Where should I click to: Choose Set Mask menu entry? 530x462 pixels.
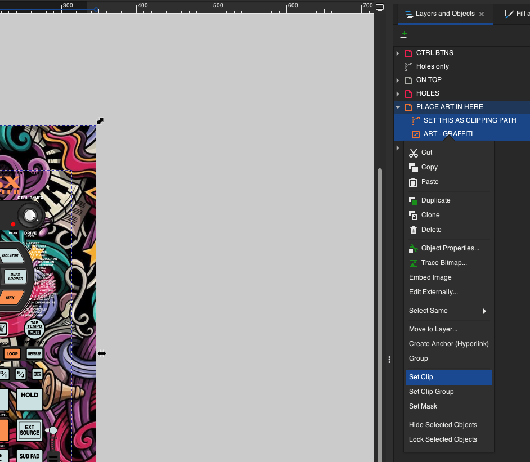click(423, 406)
